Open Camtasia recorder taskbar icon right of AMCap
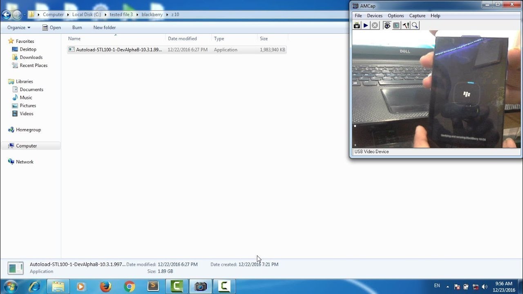Image resolution: width=523 pixels, height=294 pixels. point(224,287)
